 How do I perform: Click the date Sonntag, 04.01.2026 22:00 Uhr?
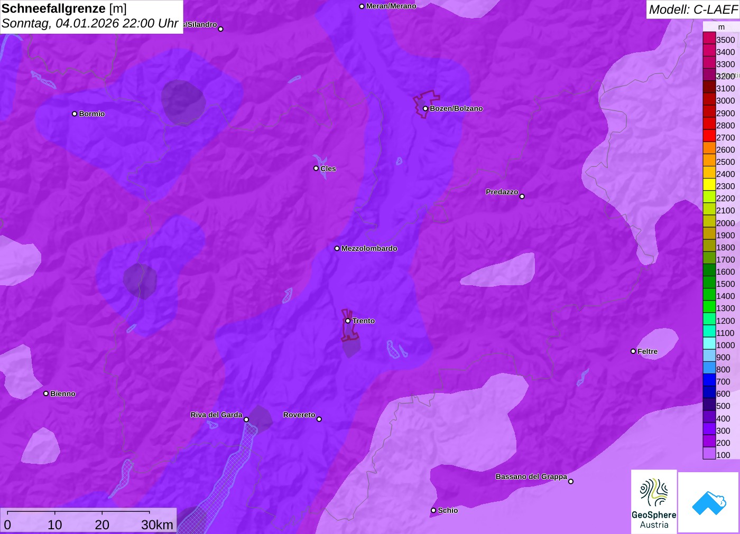(x=90, y=24)
